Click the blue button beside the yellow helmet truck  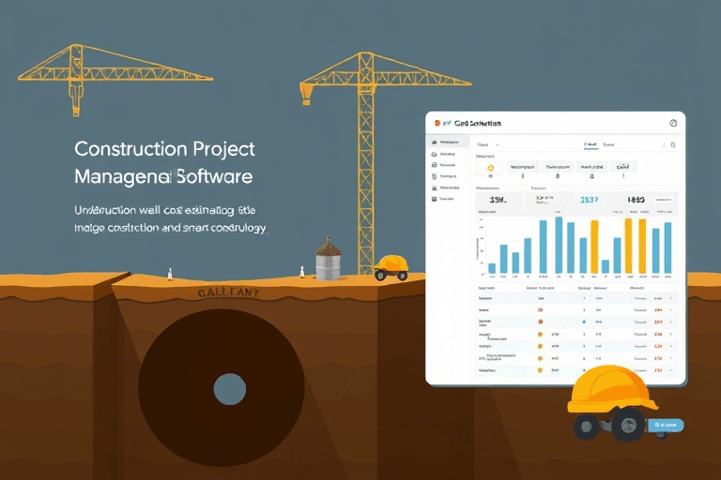666,425
